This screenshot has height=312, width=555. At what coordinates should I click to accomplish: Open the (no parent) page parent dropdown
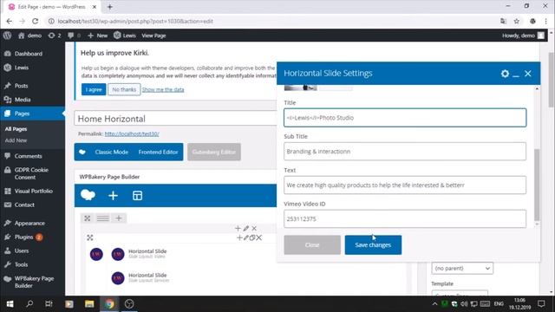[462, 269]
